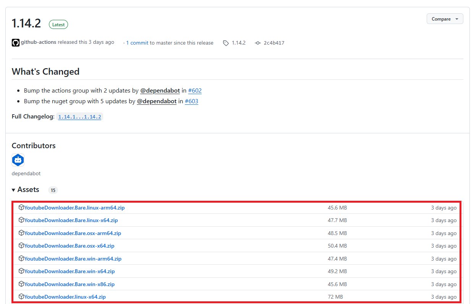Download YoutubeDownloader.linux-x64.zip

(x=65, y=297)
